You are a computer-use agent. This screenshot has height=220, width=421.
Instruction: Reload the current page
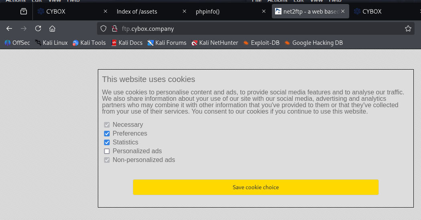[x=38, y=28]
